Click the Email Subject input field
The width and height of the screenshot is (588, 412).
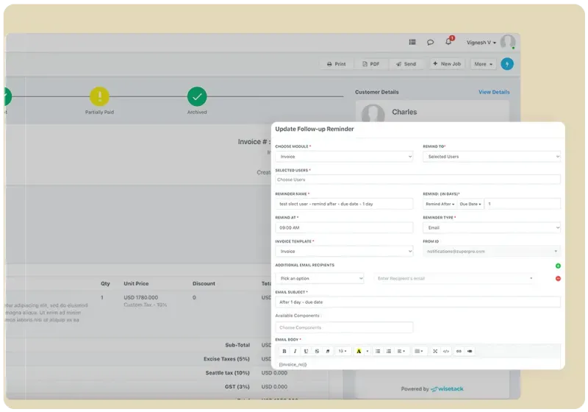(x=417, y=302)
